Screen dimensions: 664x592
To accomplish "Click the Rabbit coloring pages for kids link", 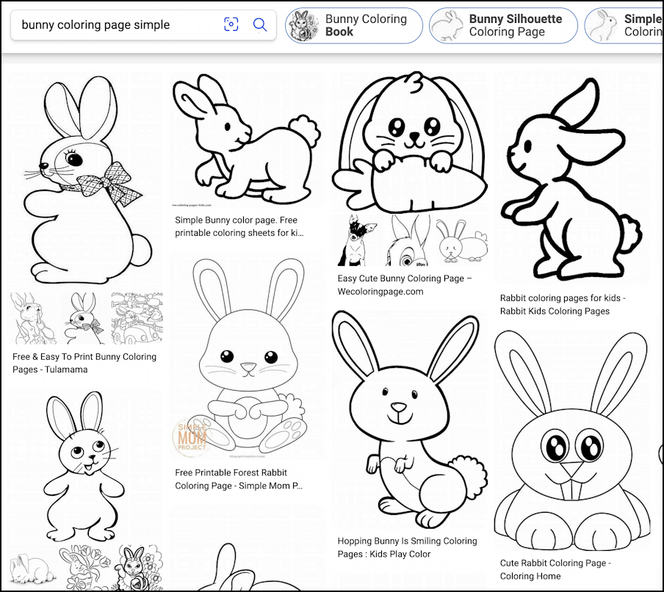I will [563, 305].
